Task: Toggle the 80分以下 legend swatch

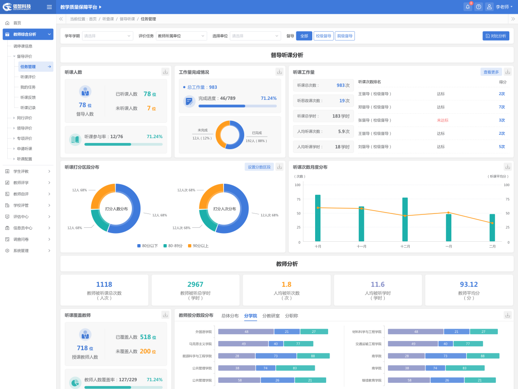Action: pyautogui.click(x=139, y=246)
